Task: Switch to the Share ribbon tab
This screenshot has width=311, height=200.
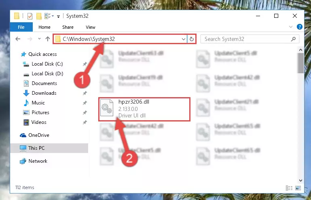Action: 68,27
